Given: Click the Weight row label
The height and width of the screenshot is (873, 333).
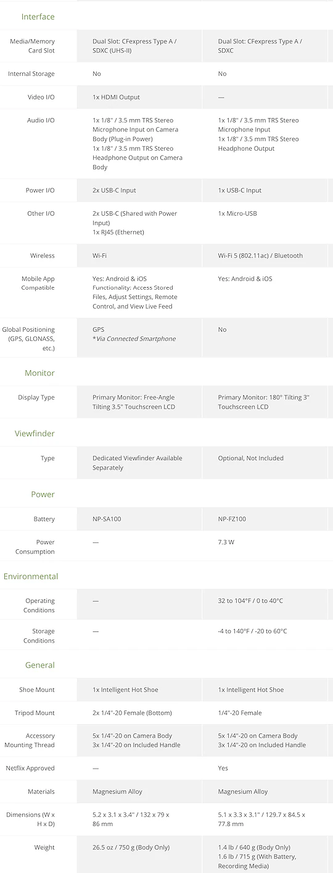Looking at the screenshot, I should (44, 848).
